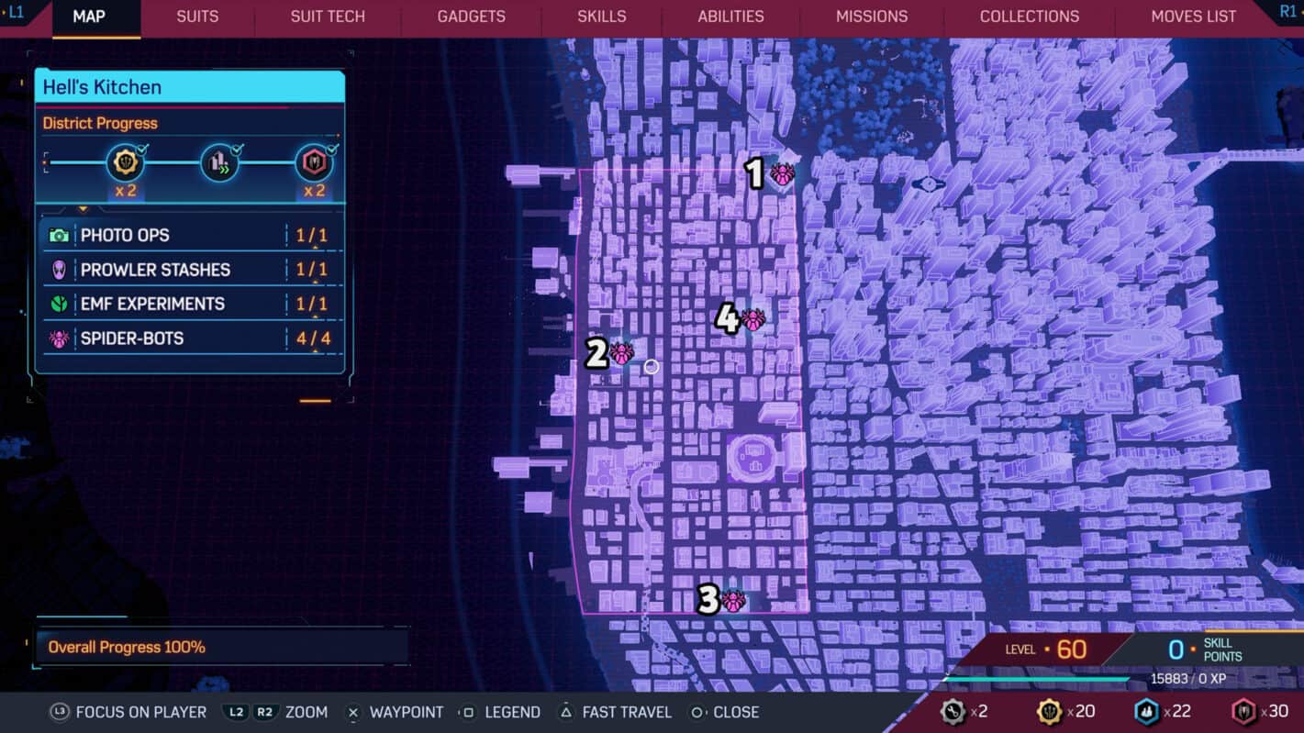The height and width of the screenshot is (733, 1304).
Task: Click the Hell's Kitchen district title
Action: coord(102,87)
